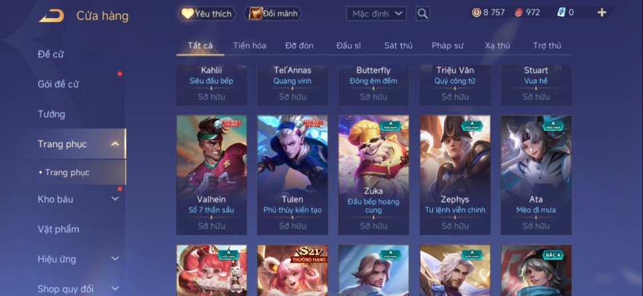Open the search magnifier icon
The height and width of the screenshot is (296, 643).
(x=423, y=14)
